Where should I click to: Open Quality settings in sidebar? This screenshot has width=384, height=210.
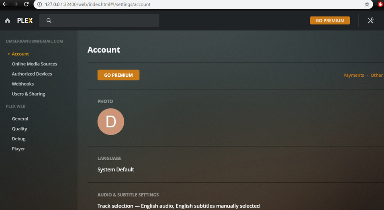19,129
